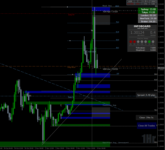The image size is (165, 150).
Task: Click the 120 value cell
Action: coord(153,4)
